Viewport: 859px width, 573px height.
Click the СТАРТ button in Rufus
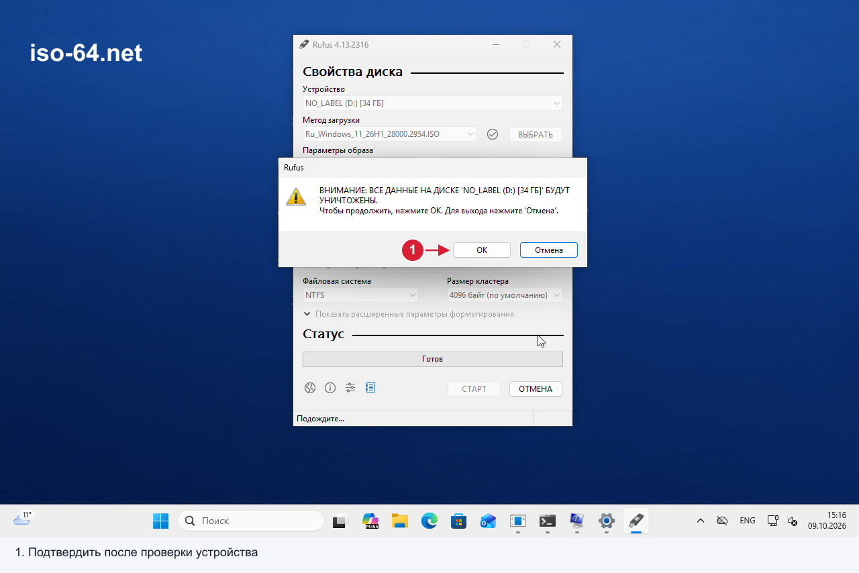[x=474, y=388]
